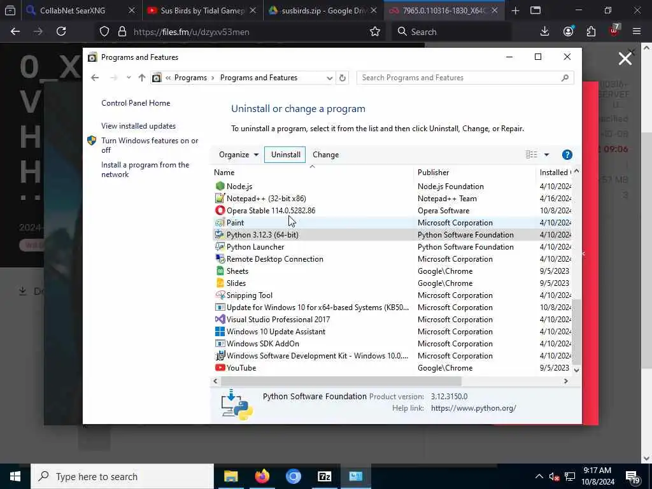Image resolution: width=652 pixels, height=489 pixels.
Task: Open Organize dropdown menu
Action: pyautogui.click(x=239, y=155)
